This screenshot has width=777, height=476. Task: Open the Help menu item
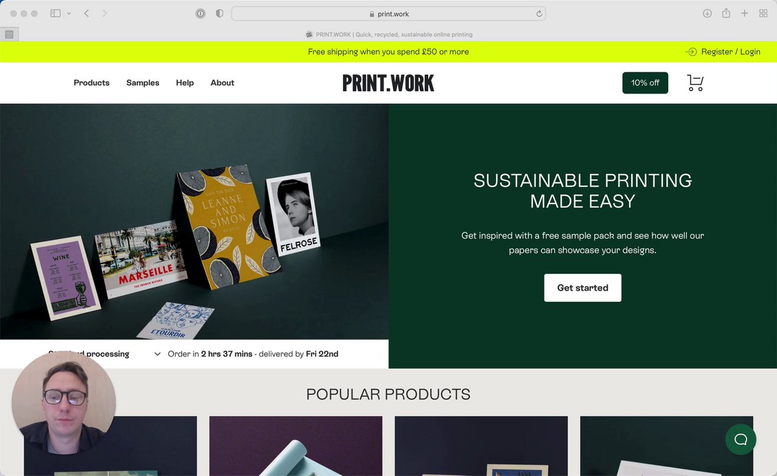[185, 83]
